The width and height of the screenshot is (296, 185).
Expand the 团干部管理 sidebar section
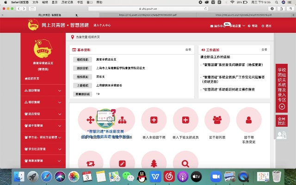coord(41,125)
